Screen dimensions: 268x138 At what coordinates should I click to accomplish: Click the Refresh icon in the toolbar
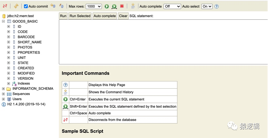pos(16,6)
